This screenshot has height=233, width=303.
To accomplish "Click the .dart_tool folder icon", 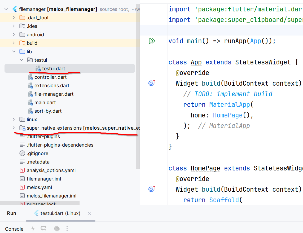I will click(x=22, y=17).
